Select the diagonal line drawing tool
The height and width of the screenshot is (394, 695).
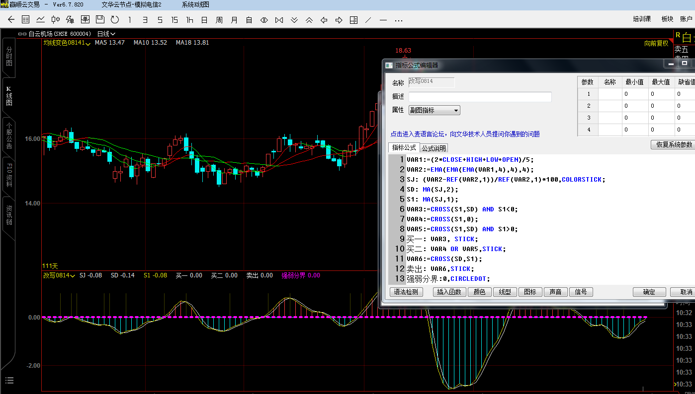point(368,20)
